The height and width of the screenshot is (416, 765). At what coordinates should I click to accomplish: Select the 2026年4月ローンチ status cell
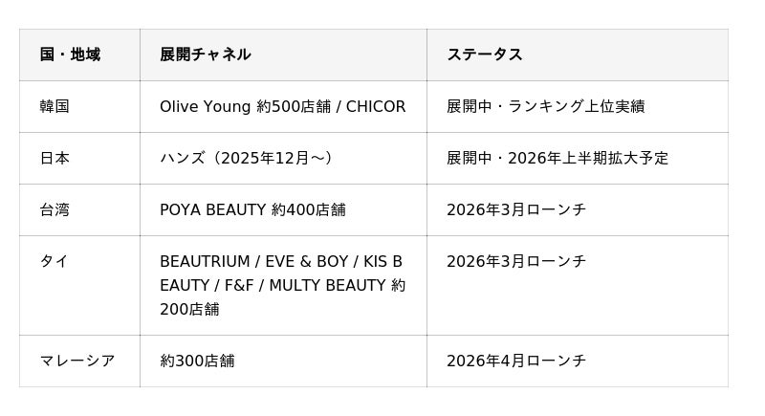[x=515, y=361]
